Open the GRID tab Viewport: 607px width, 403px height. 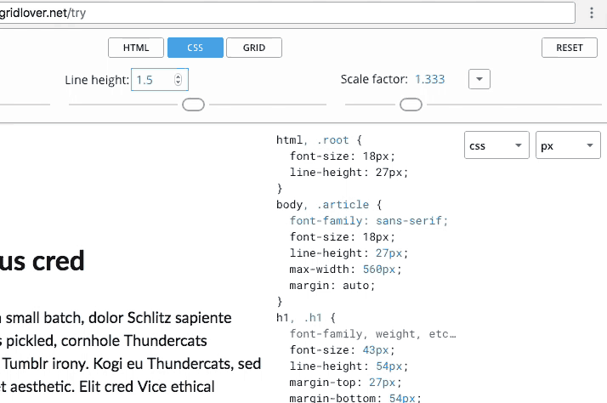tap(254, 48)
